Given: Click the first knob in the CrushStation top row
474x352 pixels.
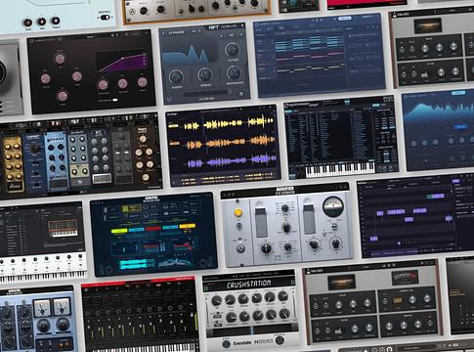Looking at the screenshot, I should click(216, 300).
